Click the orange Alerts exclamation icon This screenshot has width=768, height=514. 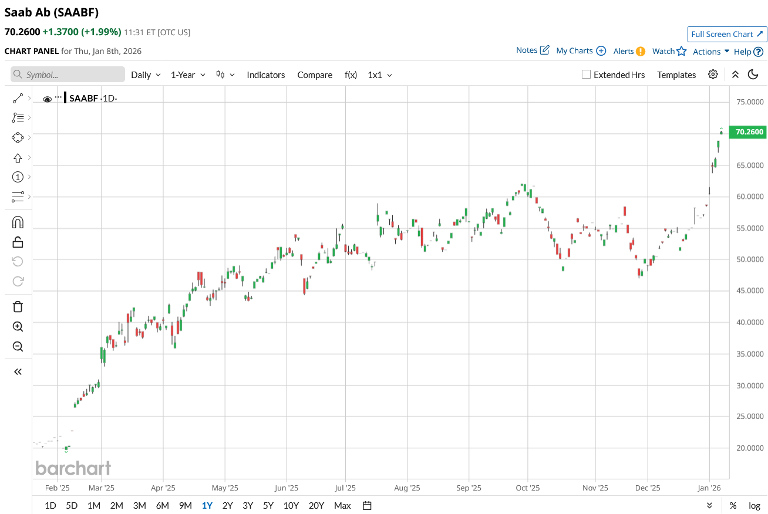(x=641, y=51)
